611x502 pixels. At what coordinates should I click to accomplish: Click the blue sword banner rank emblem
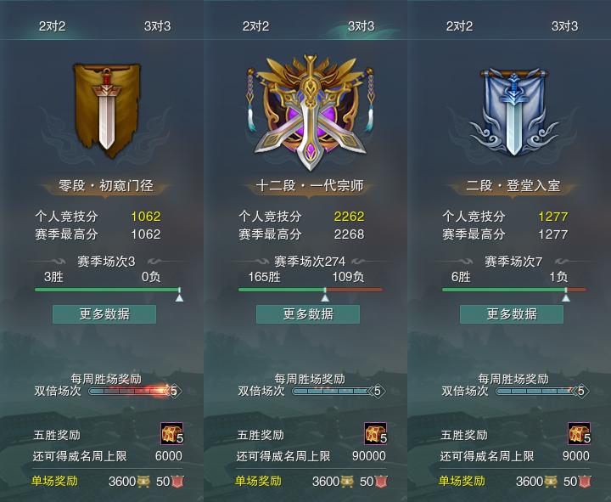(513, 112)
